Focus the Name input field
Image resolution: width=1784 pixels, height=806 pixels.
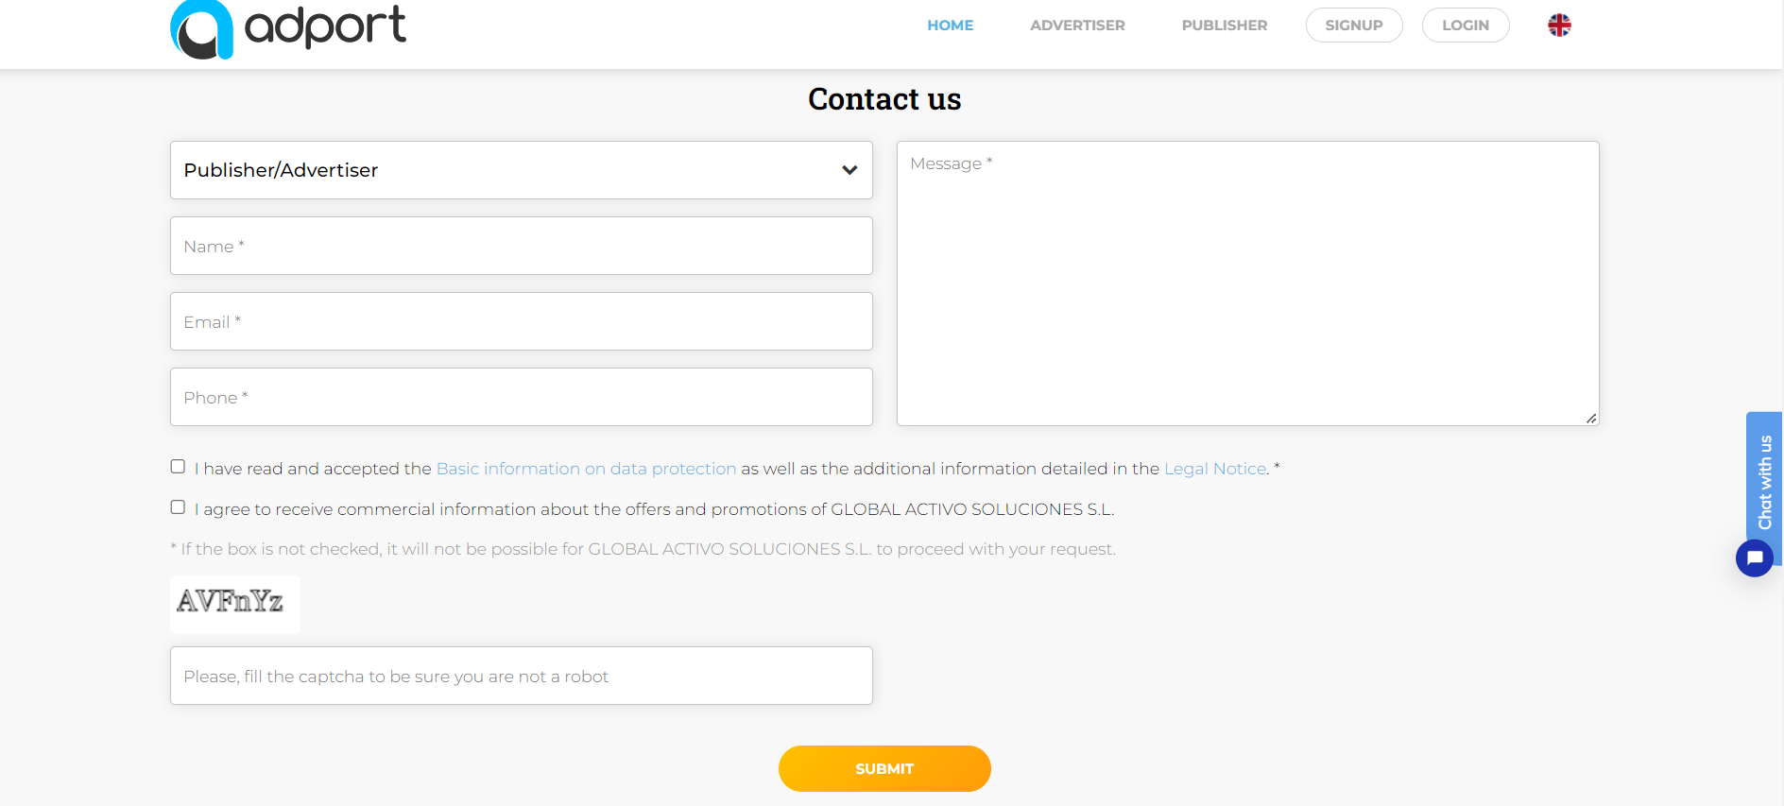click(x=521, y=246)
